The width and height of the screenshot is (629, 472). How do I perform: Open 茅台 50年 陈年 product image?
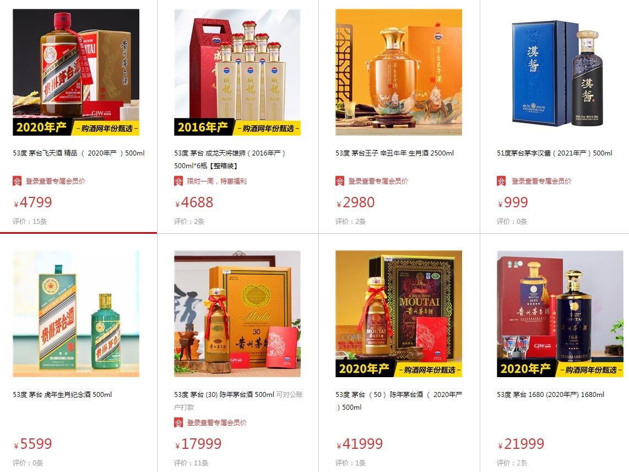pos(399,314)
